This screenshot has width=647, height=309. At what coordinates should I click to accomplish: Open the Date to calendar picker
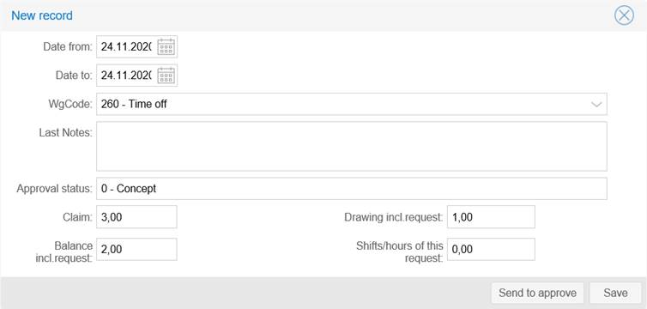click(166, 76)
